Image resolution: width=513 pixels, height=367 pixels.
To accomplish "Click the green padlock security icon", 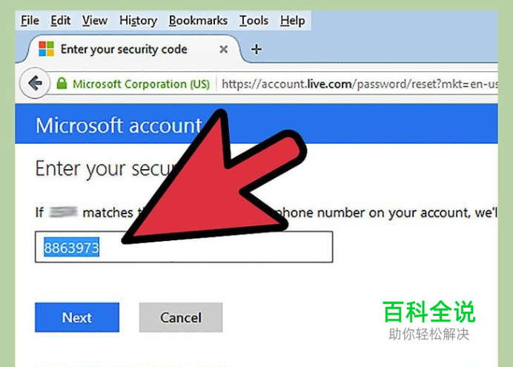I will pos(62,83).
